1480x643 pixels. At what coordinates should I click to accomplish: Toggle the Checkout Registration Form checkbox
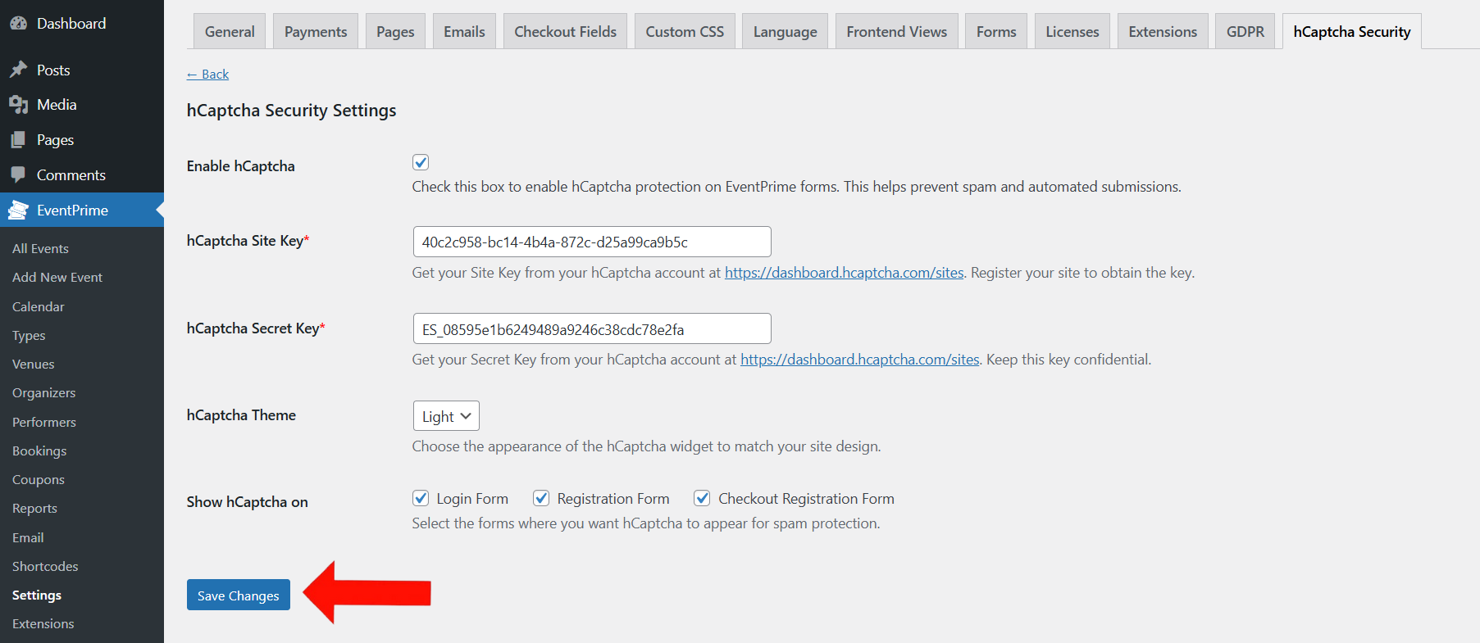click(x=702, y=498)
